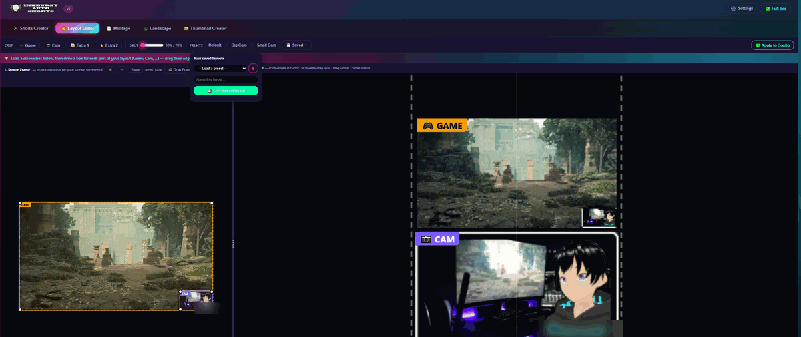Open the Thumbnail Creator tab
Image resolution: width=801 pixels, height=337 pixels.
[x=205, y=29]
